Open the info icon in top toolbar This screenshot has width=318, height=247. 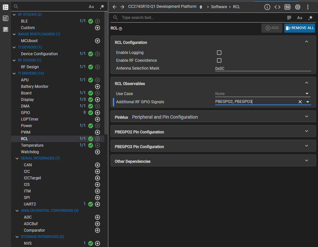point(267,7)
